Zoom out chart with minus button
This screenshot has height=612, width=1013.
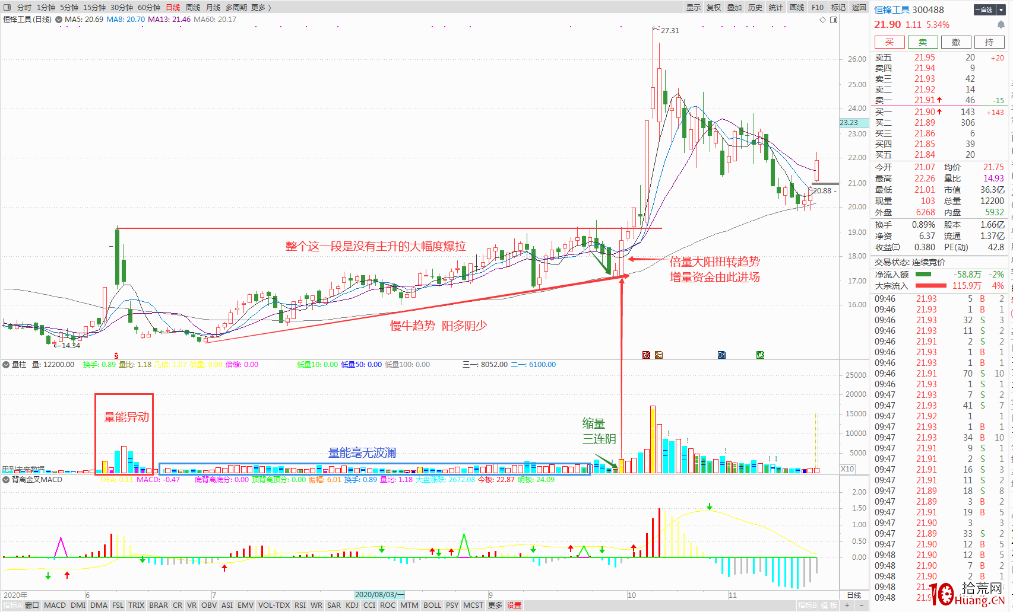click(x=862, y=605)
